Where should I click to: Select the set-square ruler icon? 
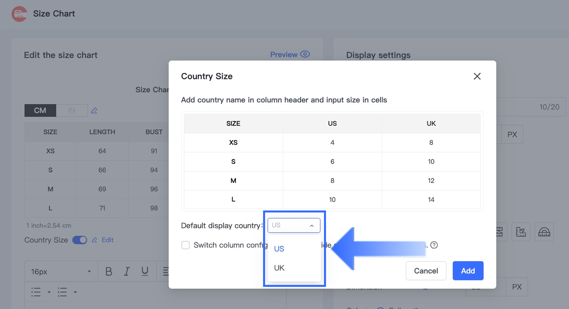(521, 232)
